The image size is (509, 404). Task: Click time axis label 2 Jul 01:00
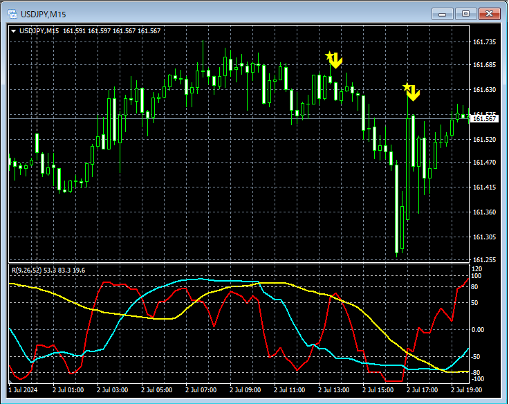tap(68, 389)
